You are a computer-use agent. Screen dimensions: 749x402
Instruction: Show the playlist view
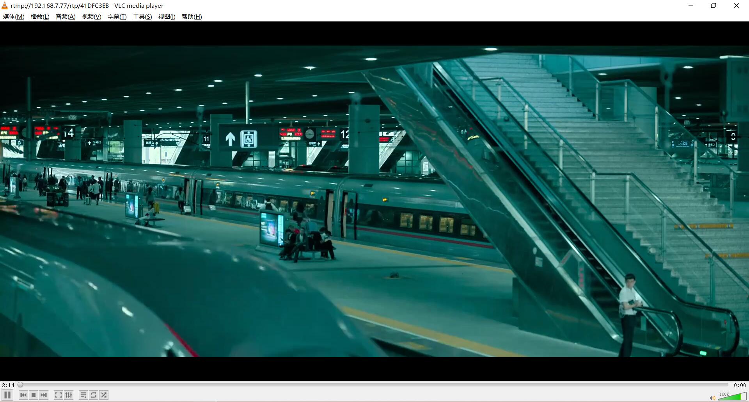point(83,395)
